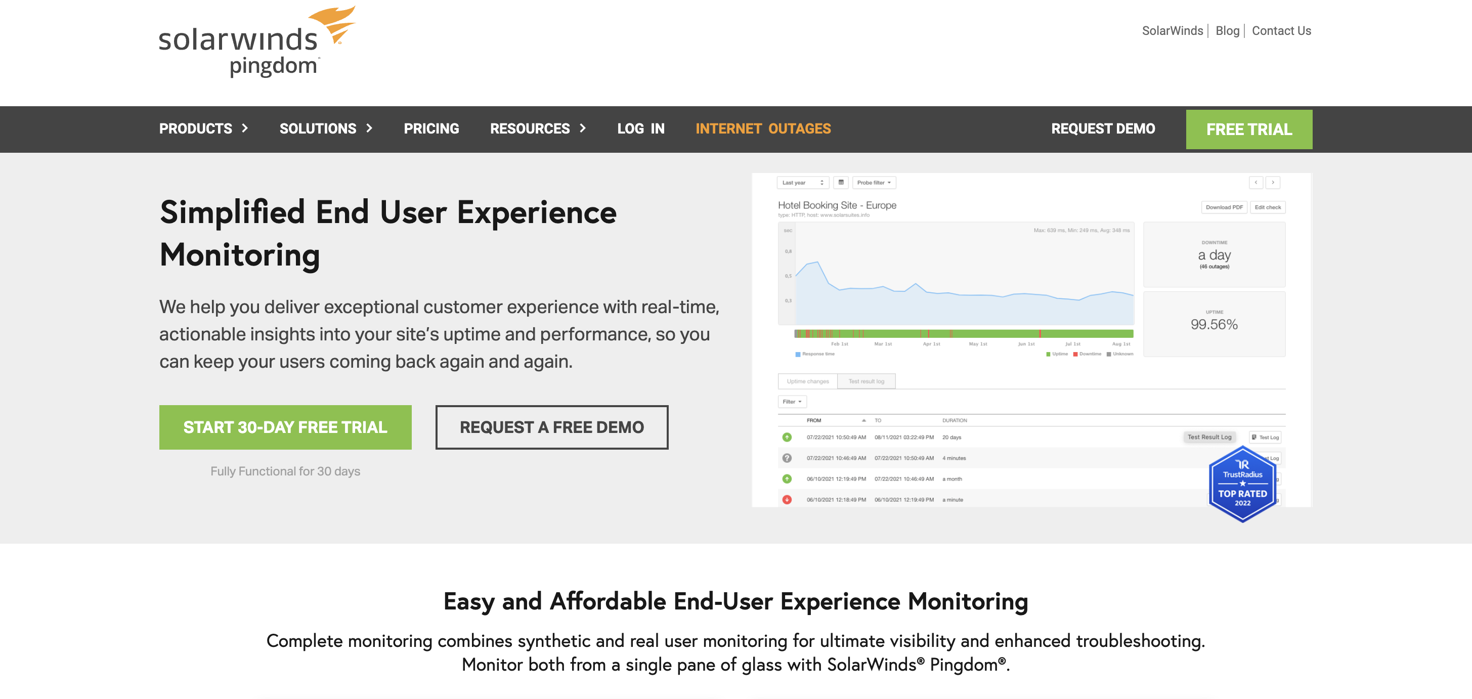The height and width of the screenshot is (699, 1472).
Task: Click the Solutions chevron arrow
Action: tap(369, 128)
